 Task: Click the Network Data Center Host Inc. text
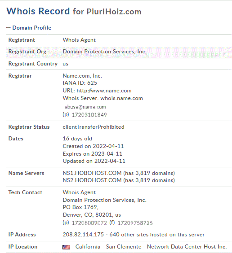187,247
